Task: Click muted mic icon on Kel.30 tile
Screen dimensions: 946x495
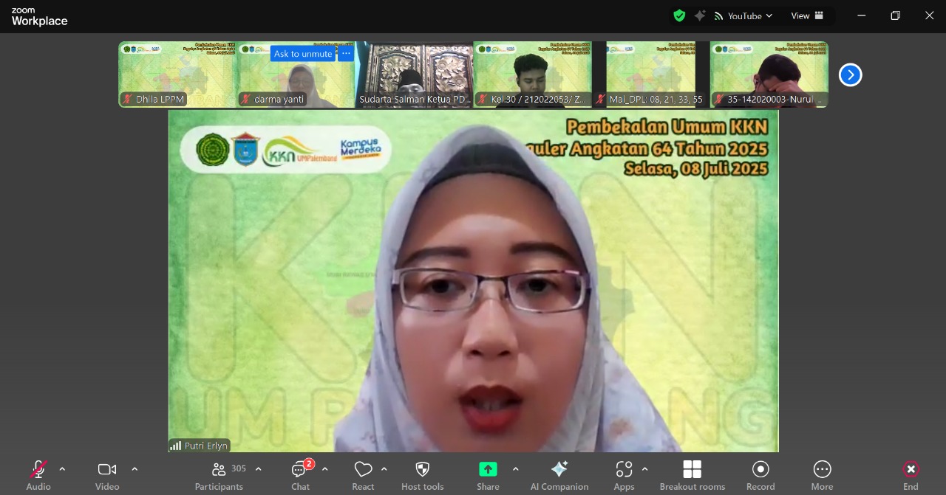Action: (483, 99)
